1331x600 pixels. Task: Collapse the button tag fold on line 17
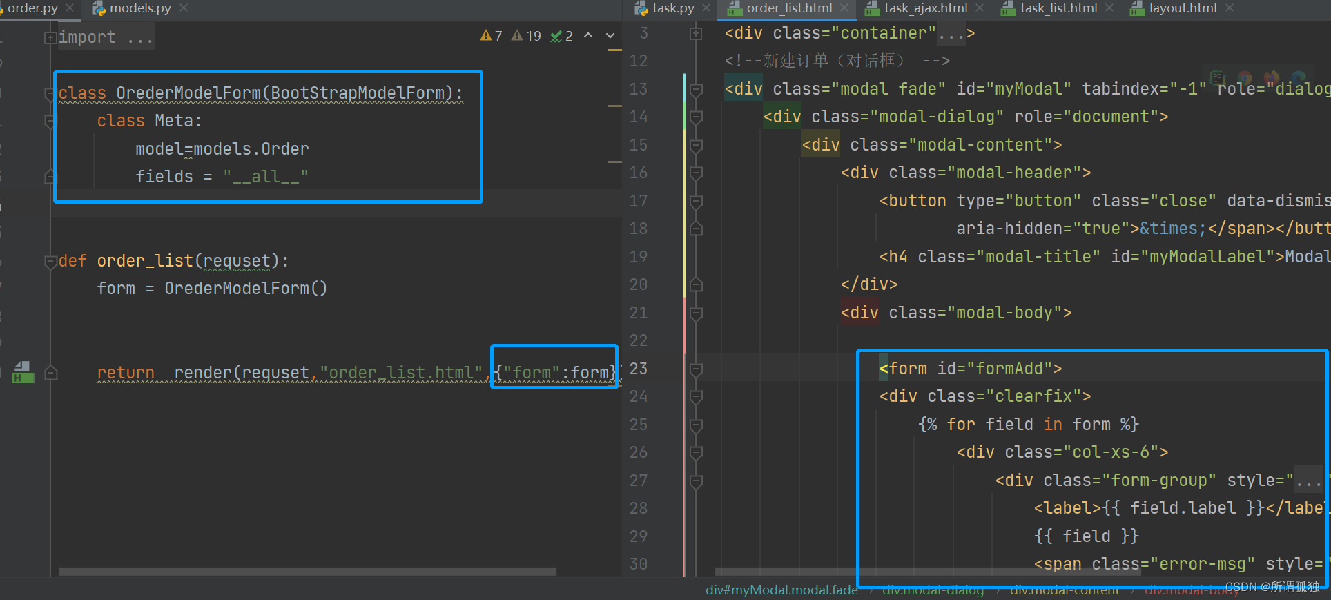[696, 201]
